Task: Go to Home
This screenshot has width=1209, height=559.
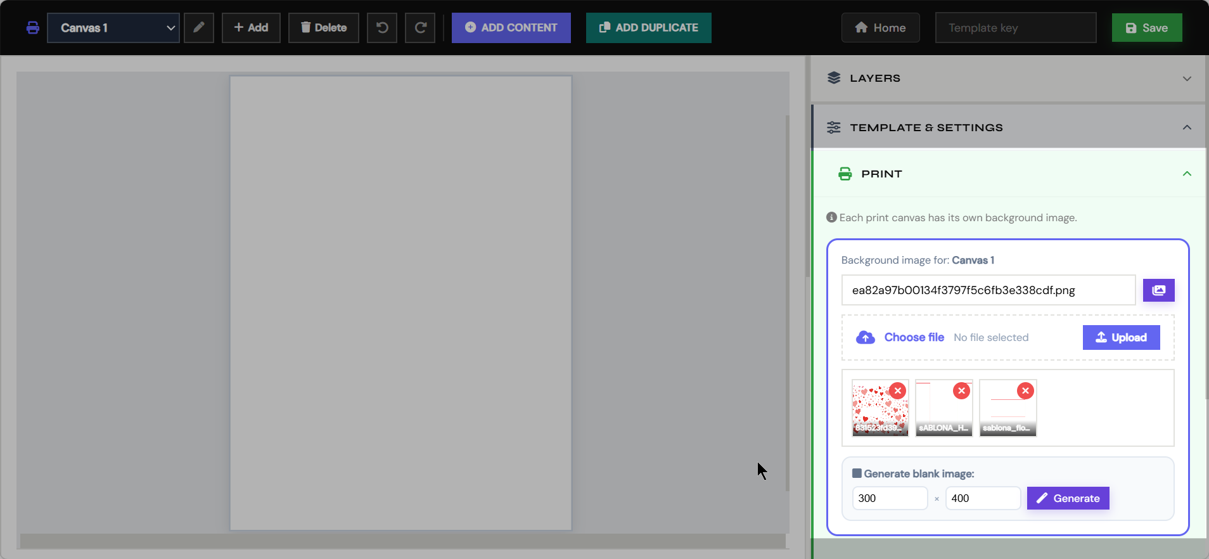Action: pos(881,28)
